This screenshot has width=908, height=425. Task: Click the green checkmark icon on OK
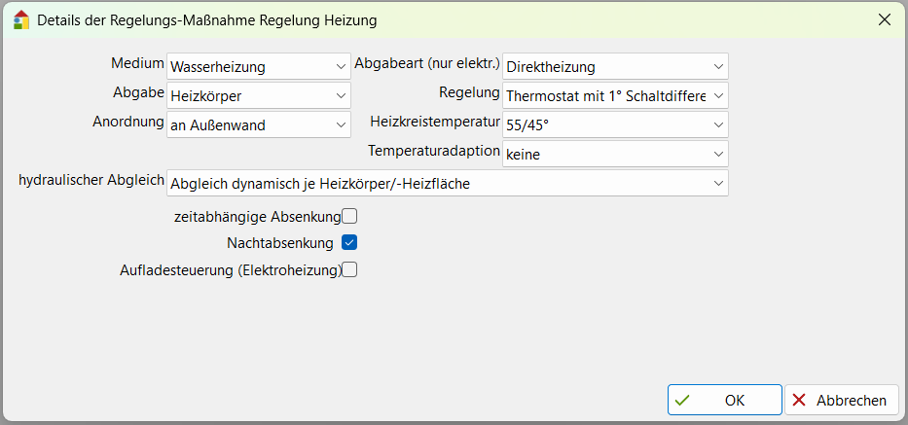pyautogui.click(x=683, y=400)
